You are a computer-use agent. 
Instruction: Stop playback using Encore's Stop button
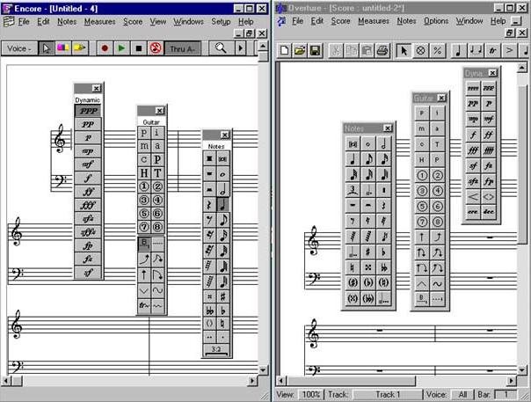(139, 48)
